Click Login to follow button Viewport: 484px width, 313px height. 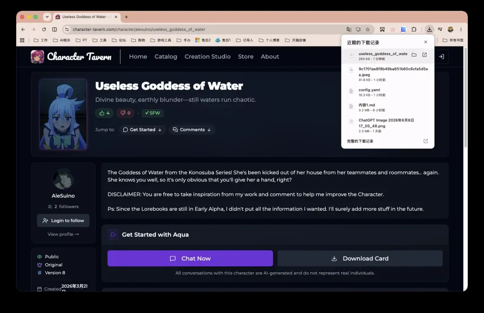63,221
